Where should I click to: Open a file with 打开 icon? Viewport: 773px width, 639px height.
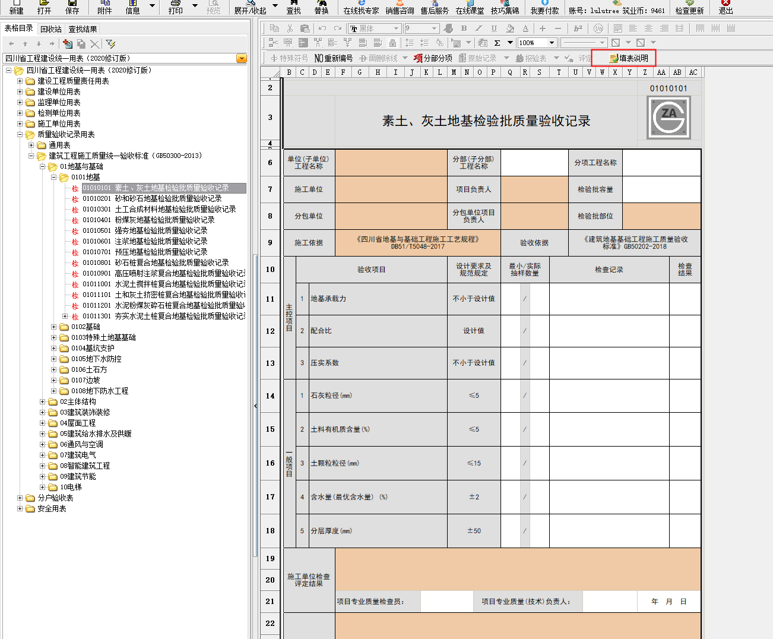(x=44, y=7)
